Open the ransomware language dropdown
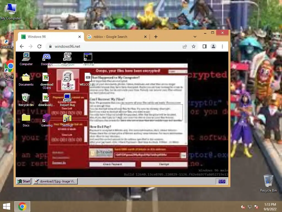This screenshot has width=282, height=212. pyautogui.click(x=178, y=71)
